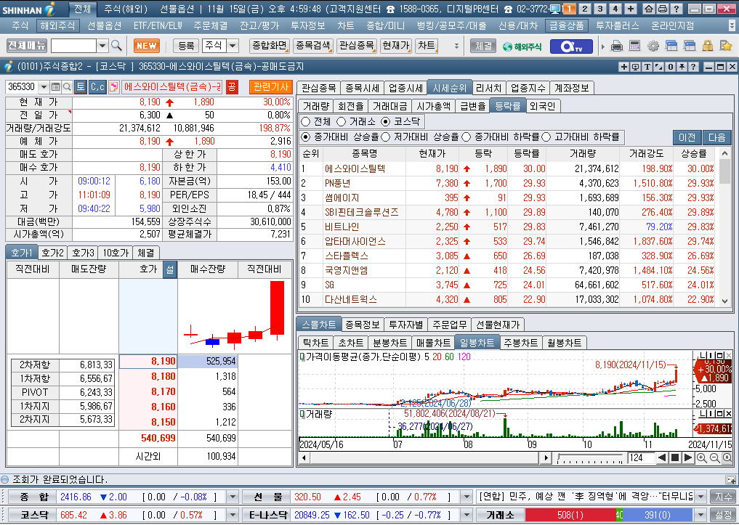Zoom out the daily chart with minus magnifier
The height and width of the screenshot is (525, 739).
coord(714,457)
